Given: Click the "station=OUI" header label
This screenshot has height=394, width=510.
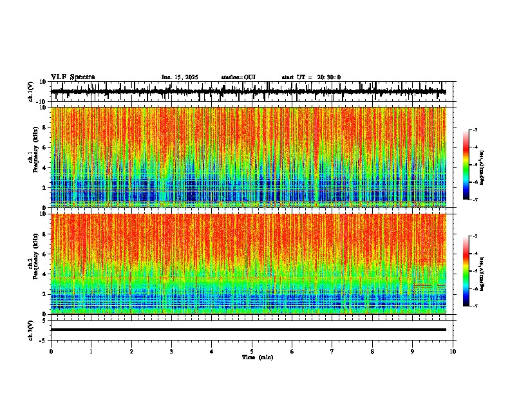Looking at the screenshot, I should [x=238, y=77].
